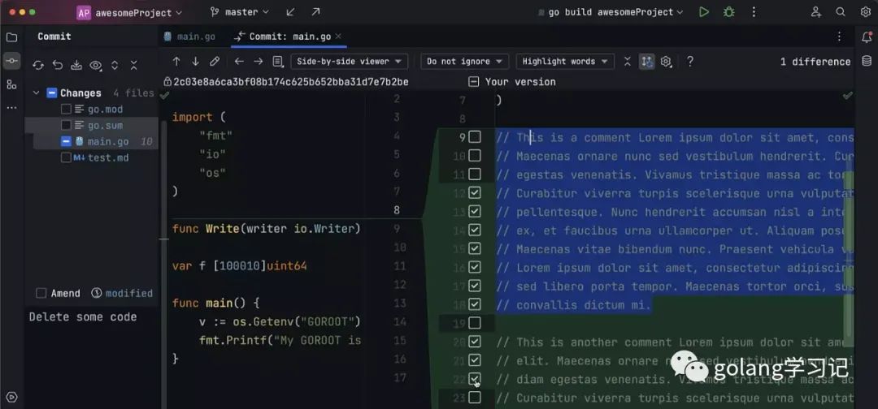
Task: Open the Structure tool window icon
Action: pos(11,84)
